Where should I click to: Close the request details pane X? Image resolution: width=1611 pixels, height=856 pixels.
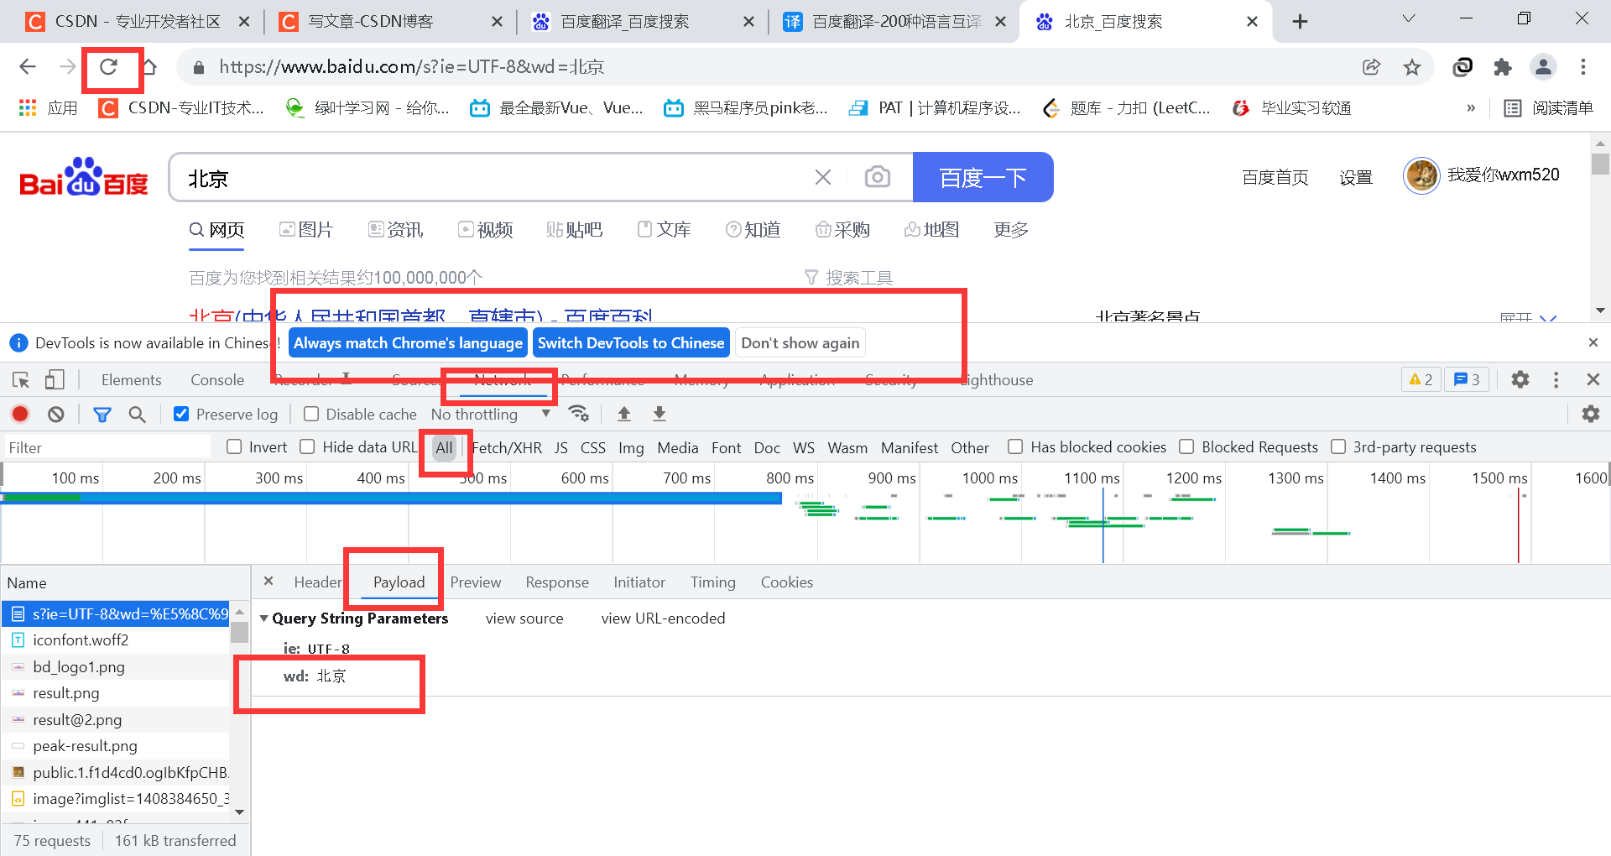268,581
